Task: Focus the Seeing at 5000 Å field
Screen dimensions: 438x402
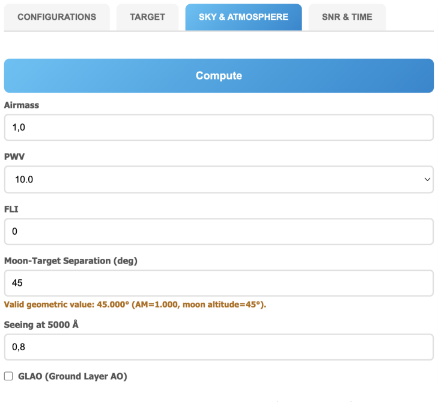Action: click(x=219, y=347)
